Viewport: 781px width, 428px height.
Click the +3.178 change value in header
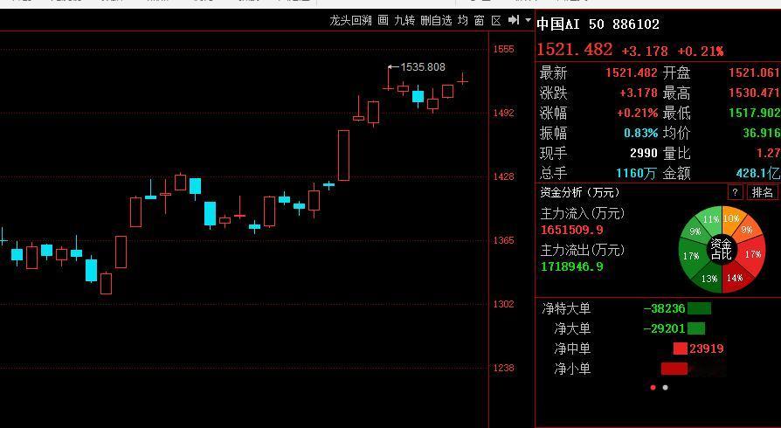coord(645,51)
